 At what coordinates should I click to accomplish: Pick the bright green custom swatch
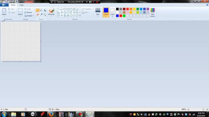click(124, 16)
